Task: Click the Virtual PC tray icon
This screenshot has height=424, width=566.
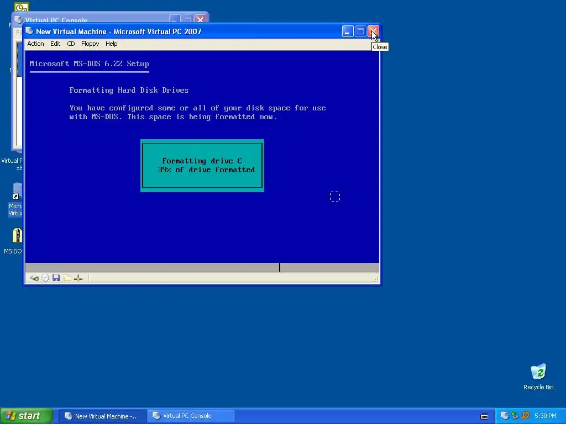Action: click(505, 416)
